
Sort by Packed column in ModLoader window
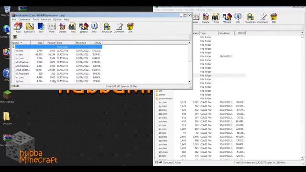tap(50, 43)
